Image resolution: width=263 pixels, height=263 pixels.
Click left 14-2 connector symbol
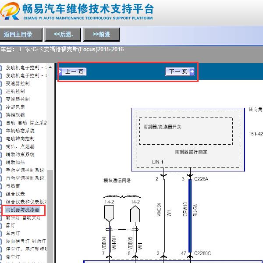click(x=109, y=214)
